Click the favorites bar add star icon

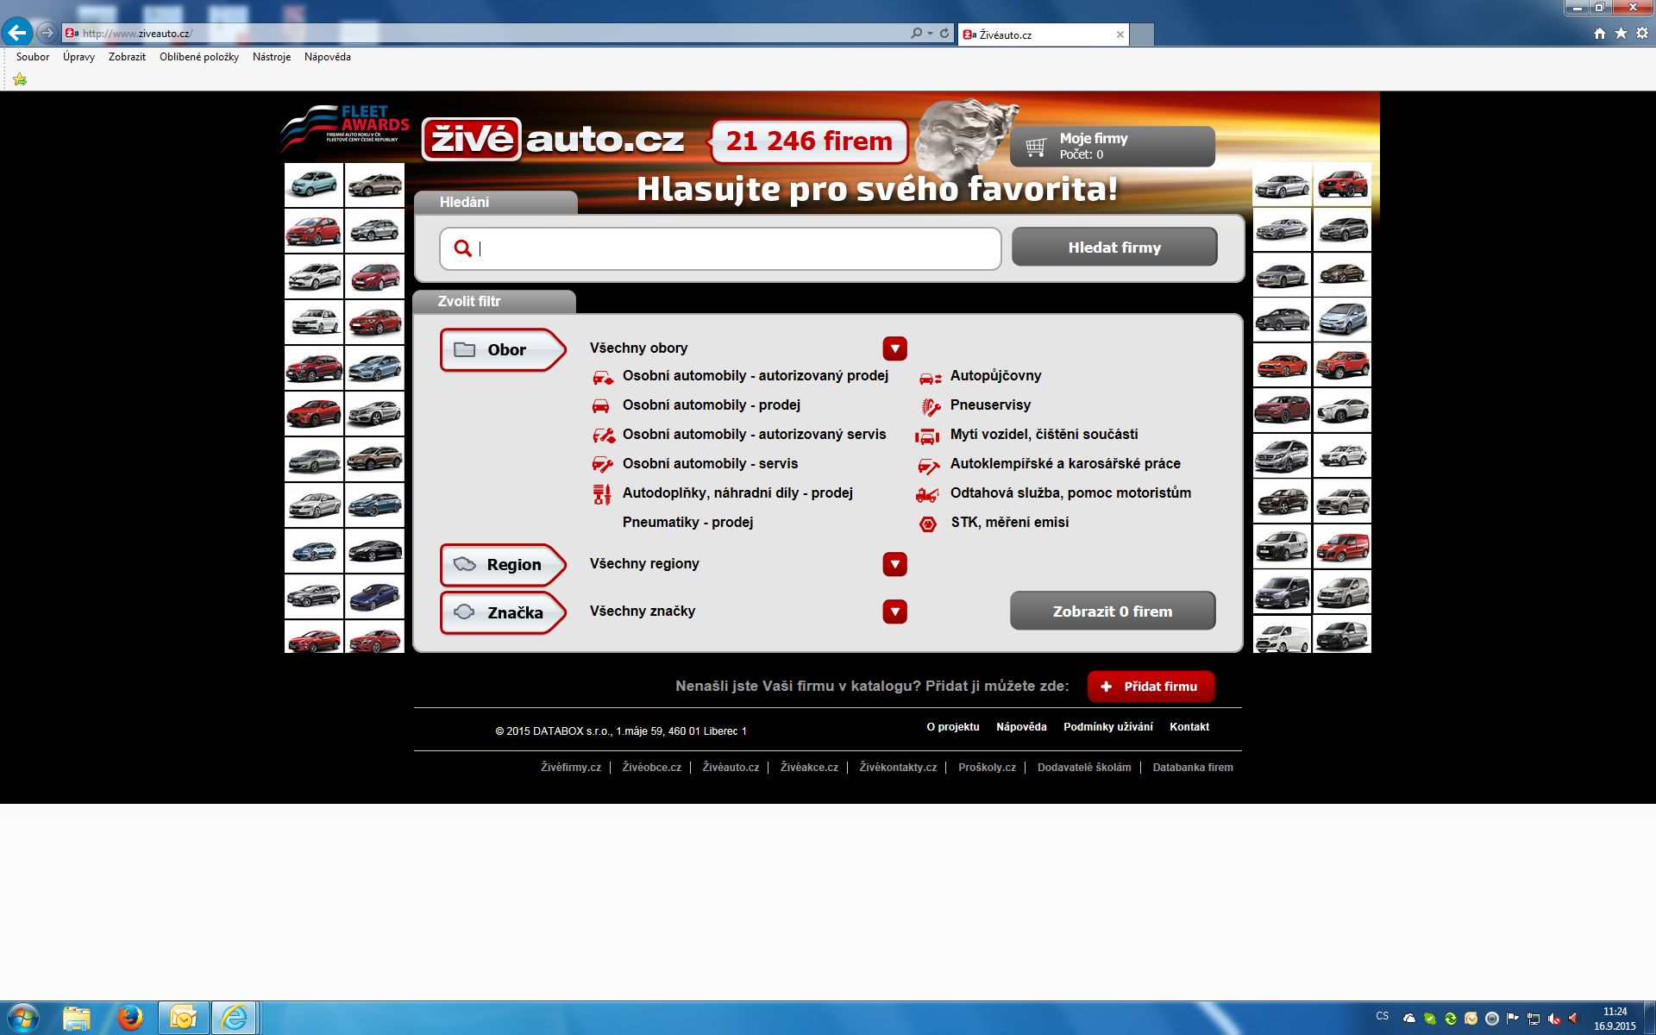point(20,79)
